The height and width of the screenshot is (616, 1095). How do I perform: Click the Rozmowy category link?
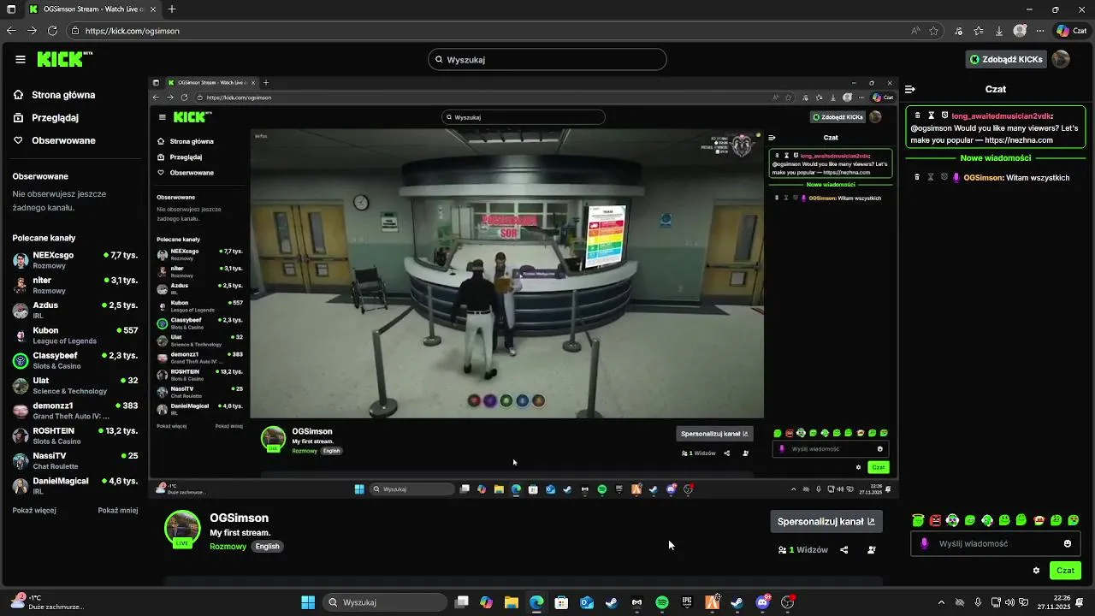pos(228,547)
